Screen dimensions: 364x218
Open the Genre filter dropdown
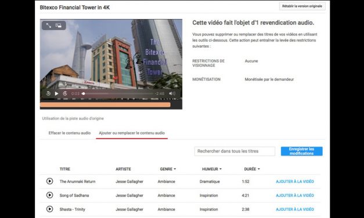pyautogui.click(x=168, y=169)
